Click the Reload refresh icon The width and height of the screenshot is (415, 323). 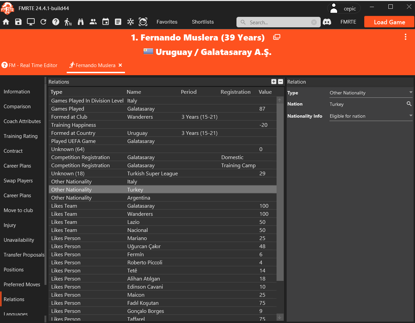click(x=43, y=22)
